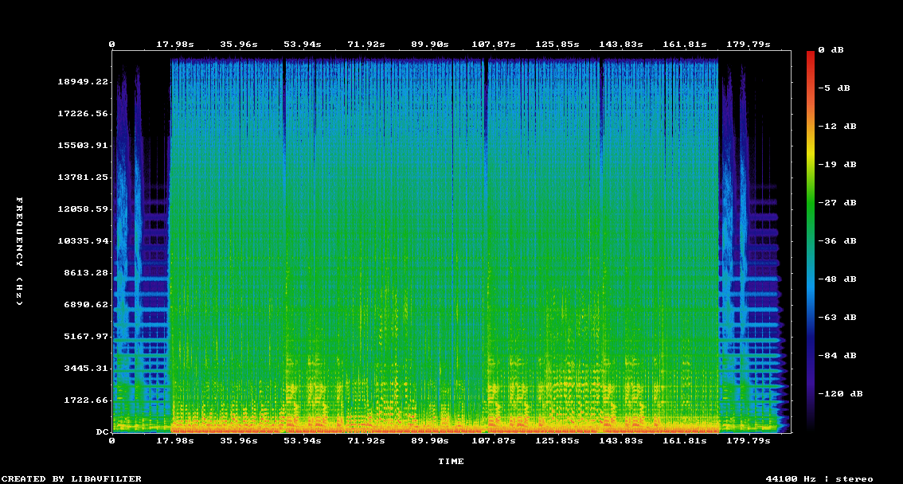This screenshot has height=484, width=903.
Task: Click the 89.90s marker on bottom time axis
Action: (x=430, y=440)
